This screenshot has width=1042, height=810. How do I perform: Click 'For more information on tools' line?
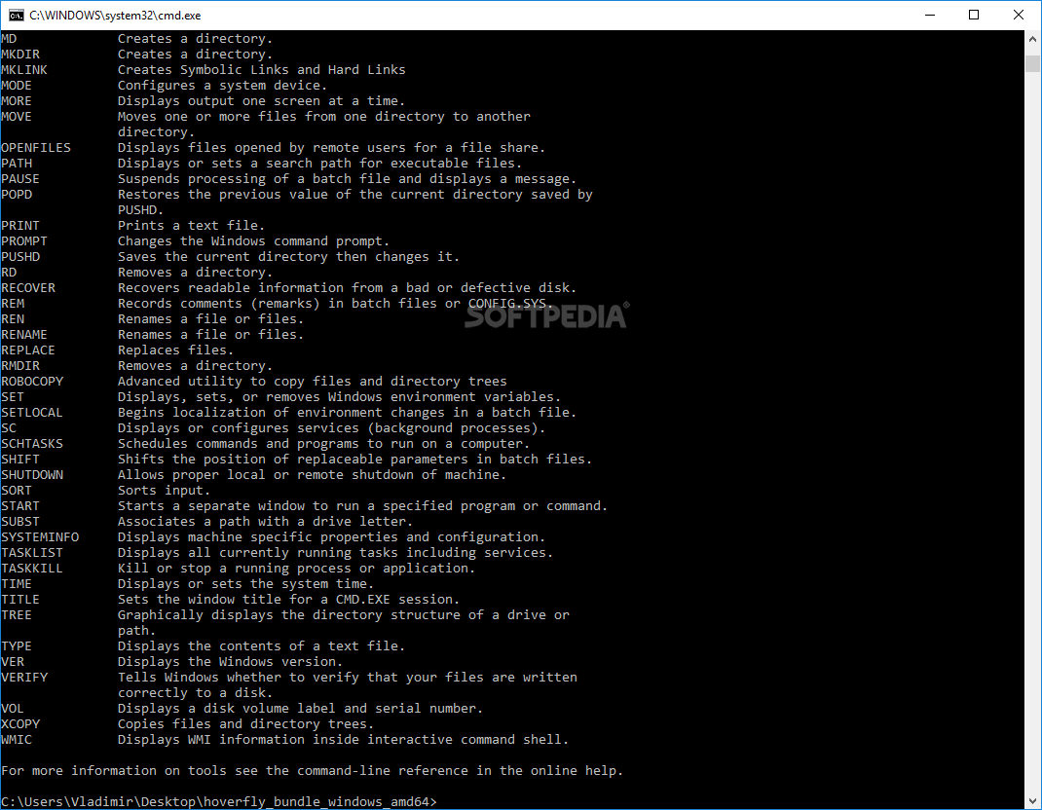313,771
